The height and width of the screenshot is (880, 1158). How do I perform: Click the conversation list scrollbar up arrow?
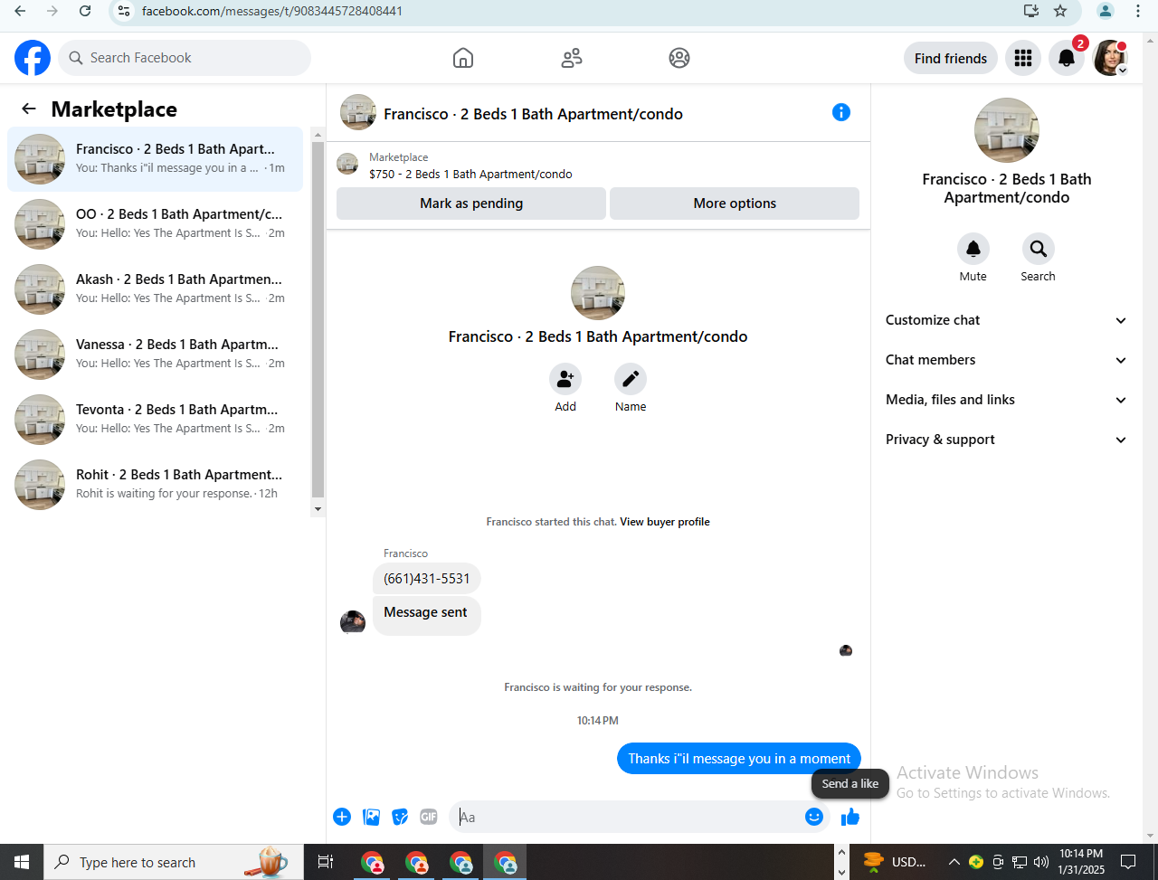coord(318,135)
